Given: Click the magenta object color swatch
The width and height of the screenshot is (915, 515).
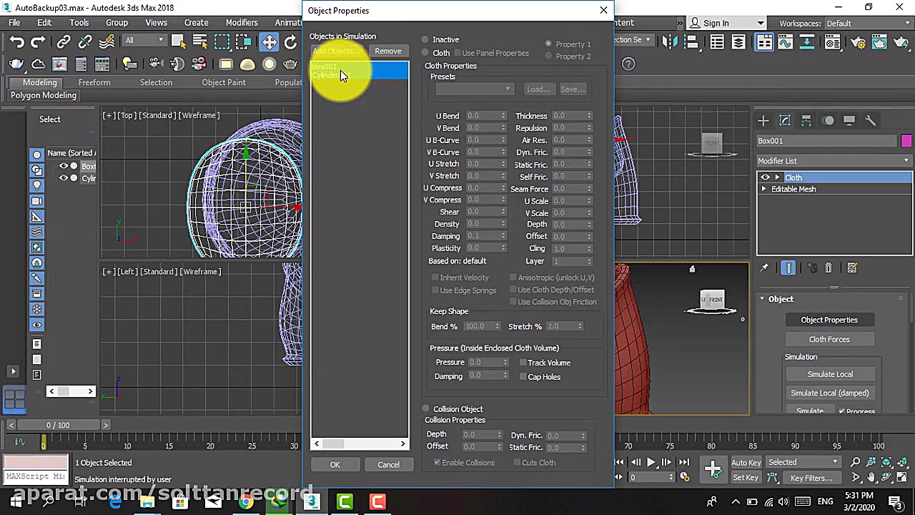Looking at the screenshot, I should (x=906, y=141).
